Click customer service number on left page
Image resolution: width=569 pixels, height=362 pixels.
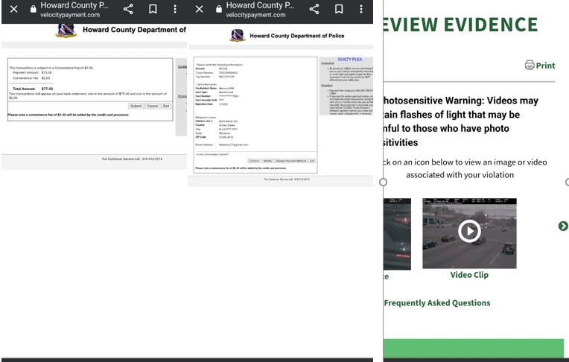tap(152, 159)
